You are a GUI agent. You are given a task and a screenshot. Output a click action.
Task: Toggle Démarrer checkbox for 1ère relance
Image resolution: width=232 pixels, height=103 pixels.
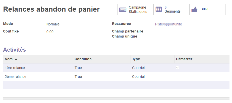pos(178,68)
